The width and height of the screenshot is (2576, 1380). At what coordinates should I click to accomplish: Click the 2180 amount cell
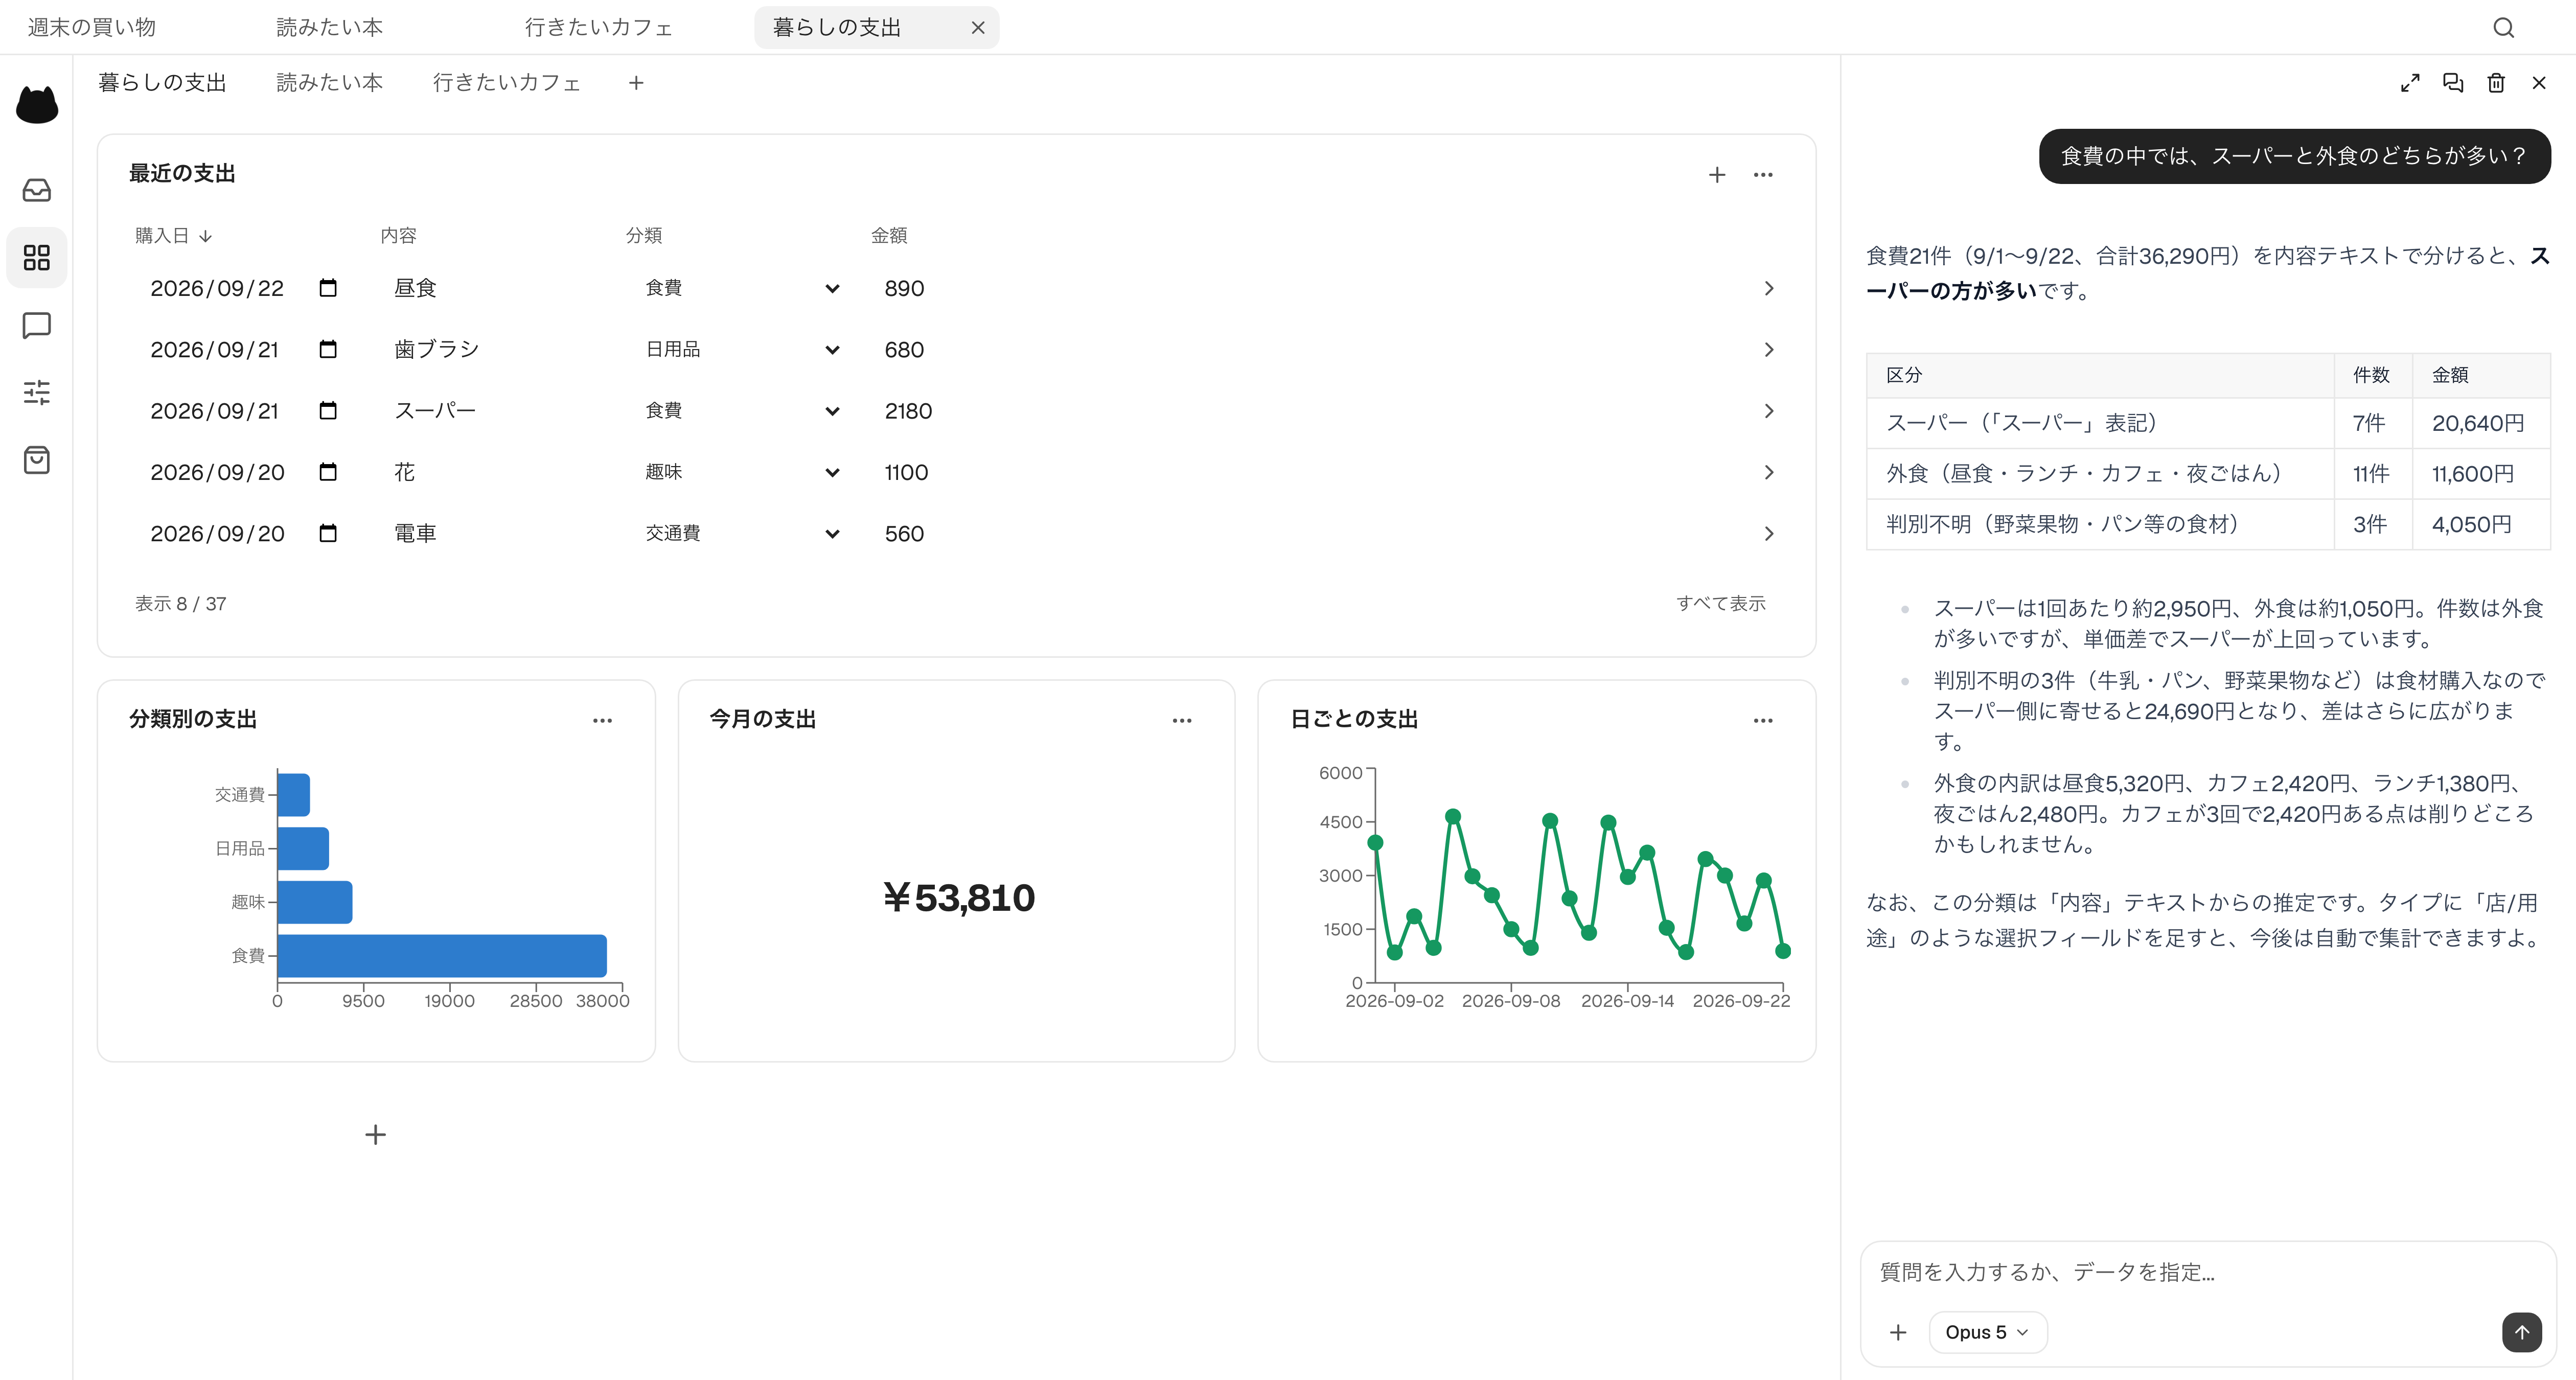[x=908, y=411]
